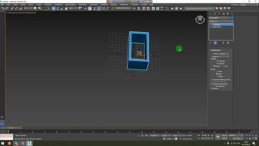The width and height of the screenshot is (259, 146).
Task: Click the Windows Start button
Action: pos(3,143)
